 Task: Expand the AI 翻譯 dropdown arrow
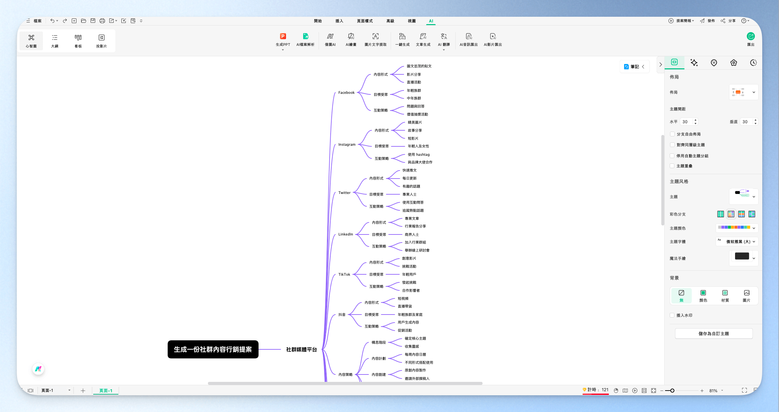coord(444,50)
